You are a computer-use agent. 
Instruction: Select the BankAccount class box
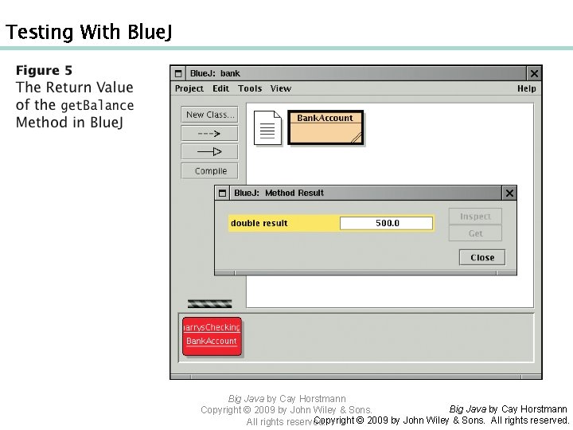click(x=325, y=127)
